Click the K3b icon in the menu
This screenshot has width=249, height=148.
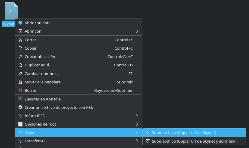[20, 107]
